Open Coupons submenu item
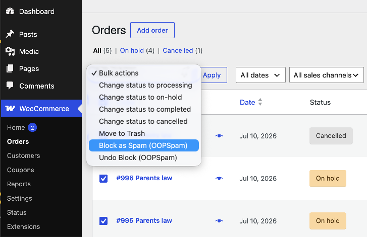 (21, 170)
